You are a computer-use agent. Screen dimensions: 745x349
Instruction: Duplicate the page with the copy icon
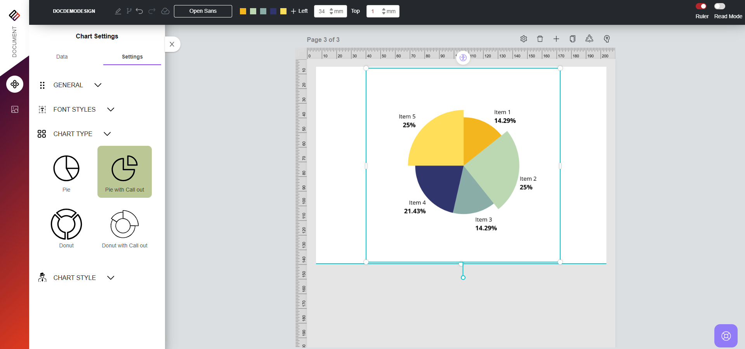pyautogui.click(x=572, y=39)
